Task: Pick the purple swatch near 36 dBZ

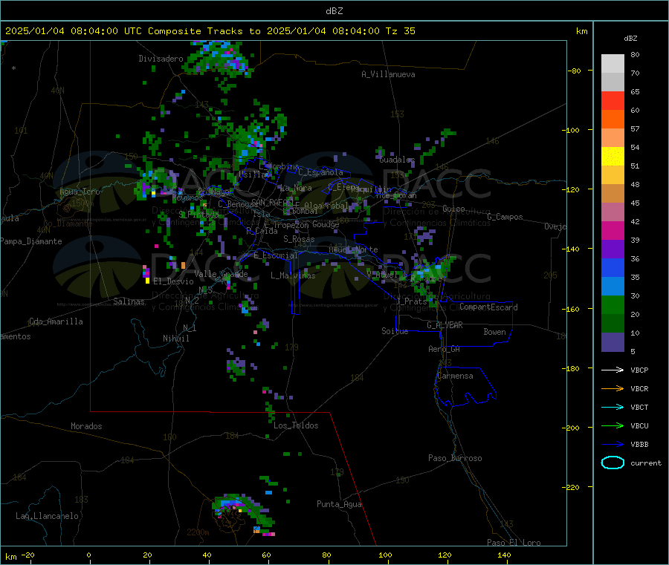Action: 613,249
